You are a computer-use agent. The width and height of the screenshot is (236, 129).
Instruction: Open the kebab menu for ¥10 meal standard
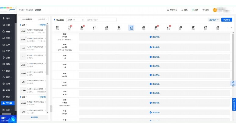point(46,81)
